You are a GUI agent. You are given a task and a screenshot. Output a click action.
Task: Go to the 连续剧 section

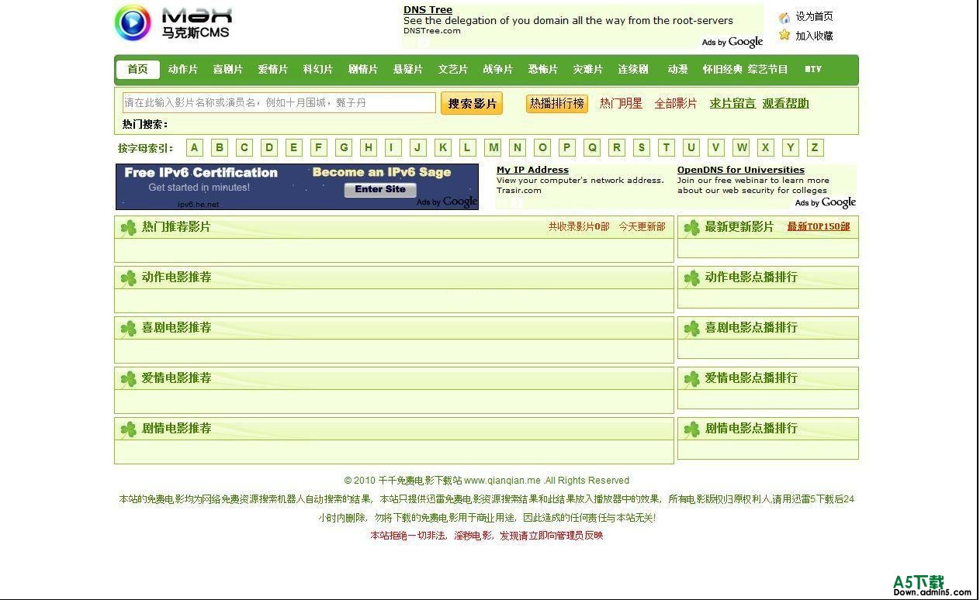point(633,70)
